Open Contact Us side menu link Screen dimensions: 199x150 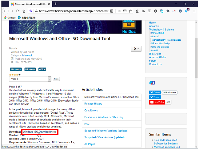(155, 64)
